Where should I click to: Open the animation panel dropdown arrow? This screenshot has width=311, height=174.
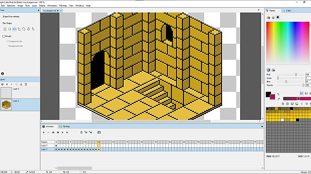[262, 126]
